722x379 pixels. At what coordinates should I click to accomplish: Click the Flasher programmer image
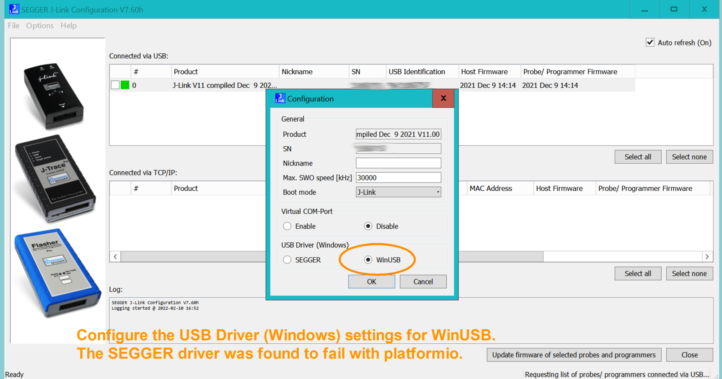point(57,273)
